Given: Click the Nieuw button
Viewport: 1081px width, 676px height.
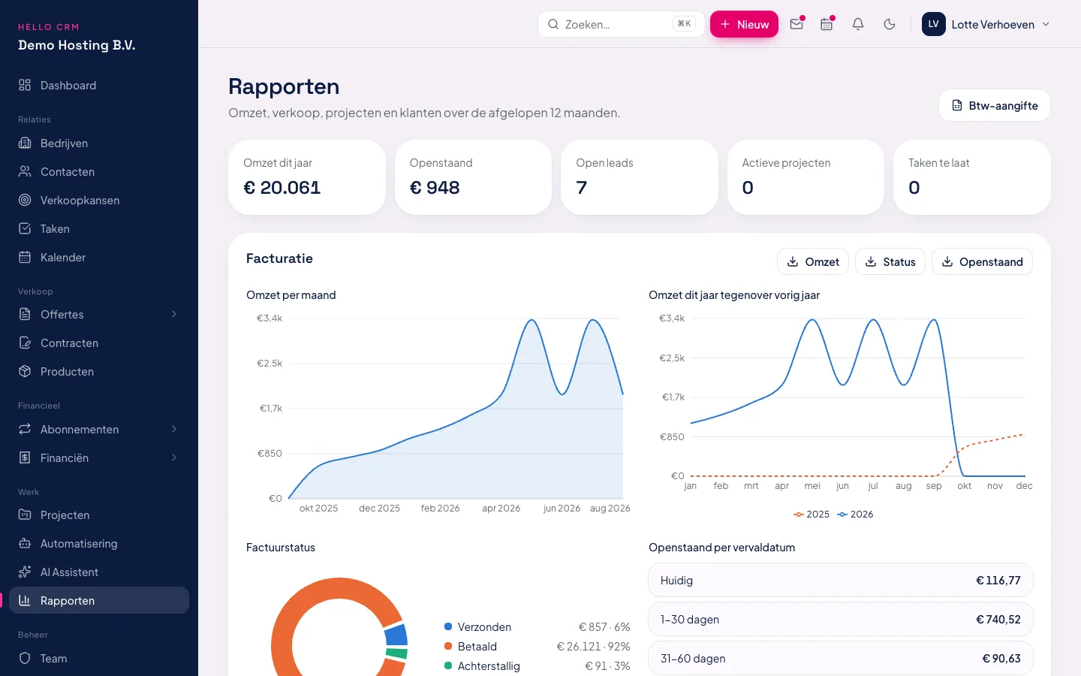Looking at the screenshot, I should [x=744, y=24].
